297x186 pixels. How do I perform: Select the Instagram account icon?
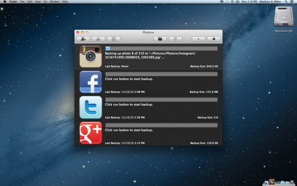pos(91,56)
